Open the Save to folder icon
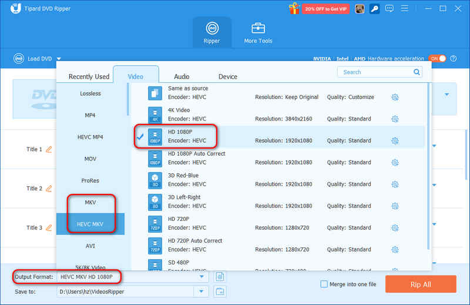470x305 pixels. point(220,291)
